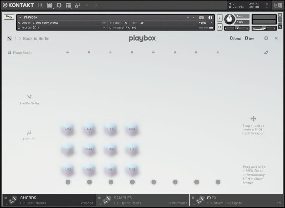
Task: Click the Audition notes icon
Action: [29, 133]
